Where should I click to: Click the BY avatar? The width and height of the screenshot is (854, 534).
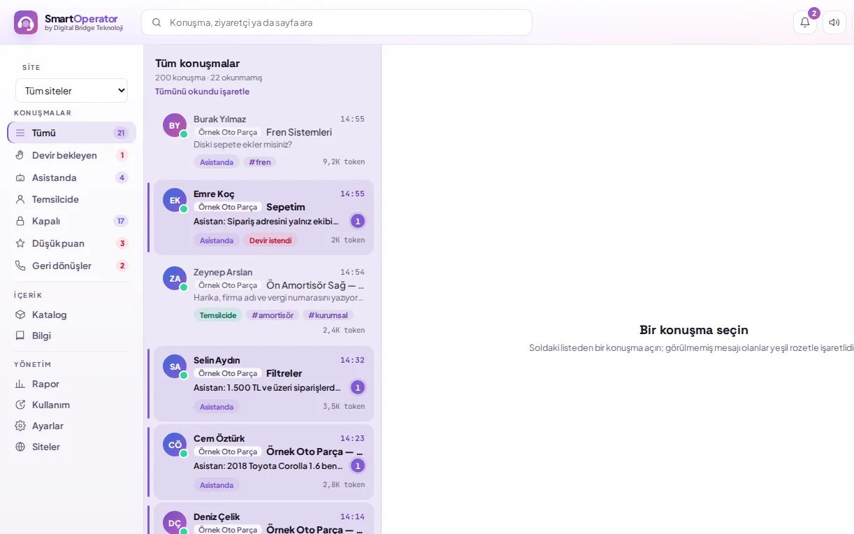(x=175, y=125)
